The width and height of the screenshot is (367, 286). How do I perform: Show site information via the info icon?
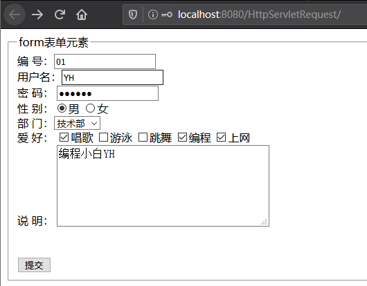[x=152, y=15]
